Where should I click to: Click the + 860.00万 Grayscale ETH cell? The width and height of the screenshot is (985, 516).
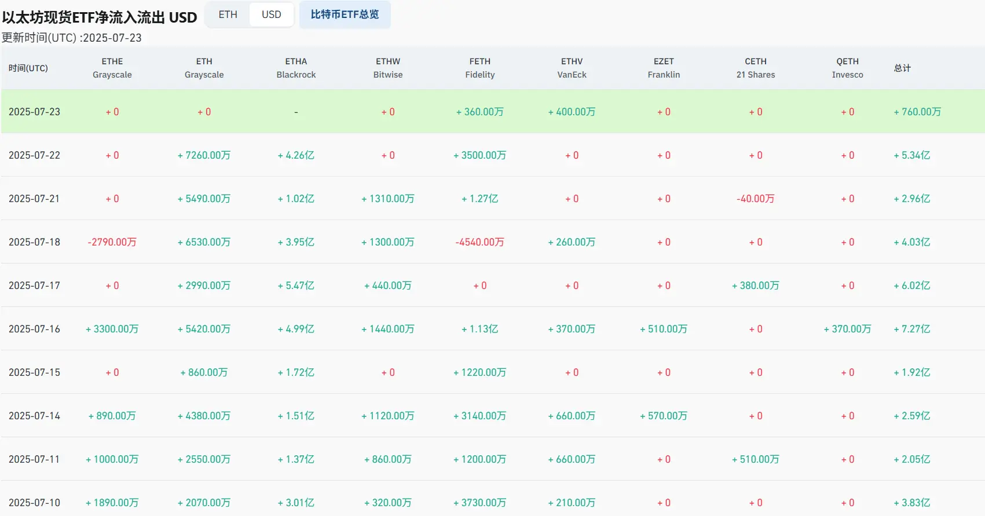coord(204,372)
